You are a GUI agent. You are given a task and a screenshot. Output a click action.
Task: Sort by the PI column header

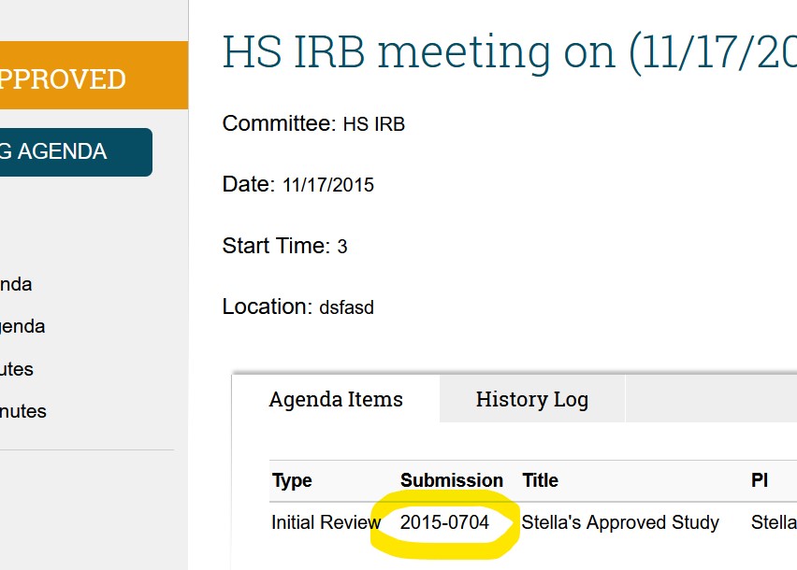(x=760, y=480)
